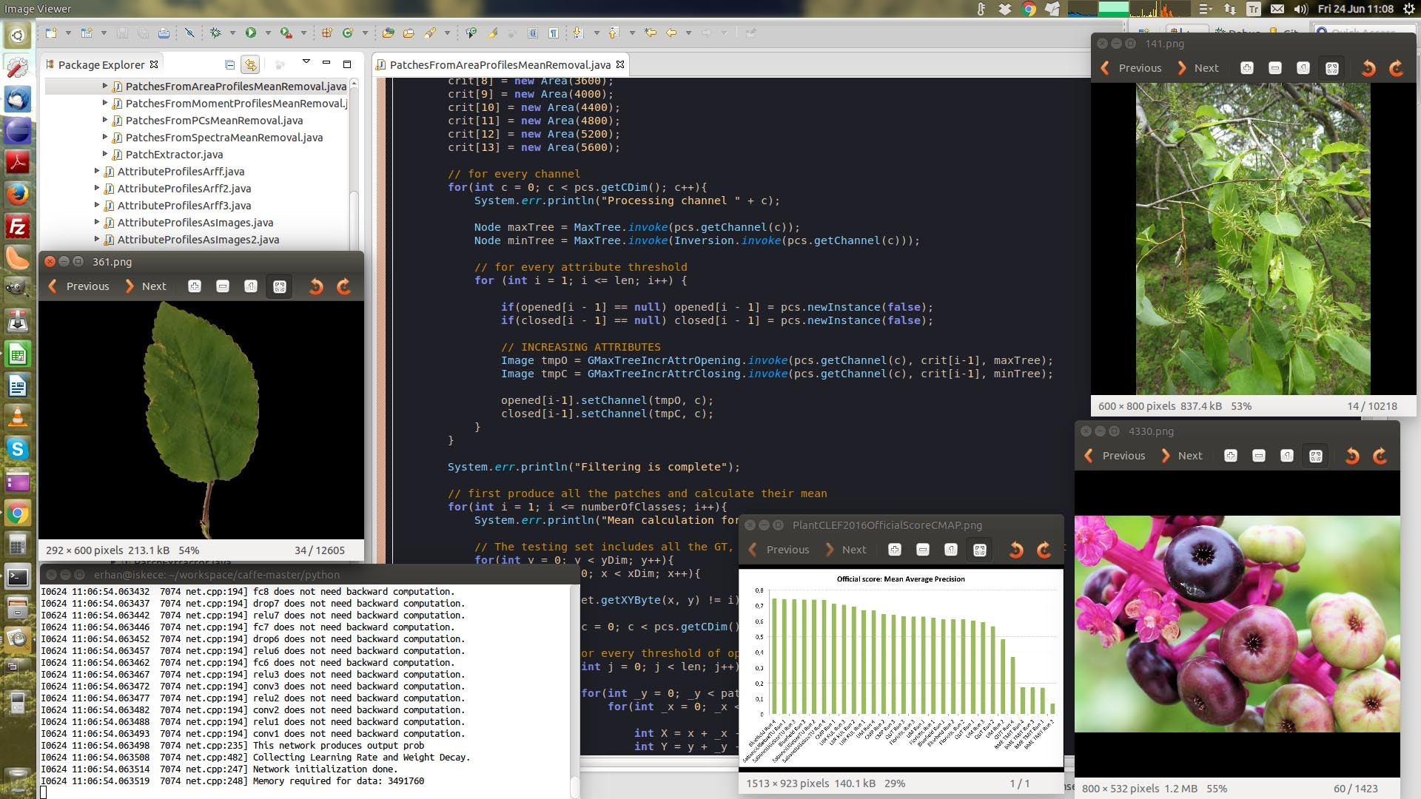Select PatchesFromAreaProfilesMeanRemoval.java editor tab
Screen dimensions: 1421x799
pos(500,64)
